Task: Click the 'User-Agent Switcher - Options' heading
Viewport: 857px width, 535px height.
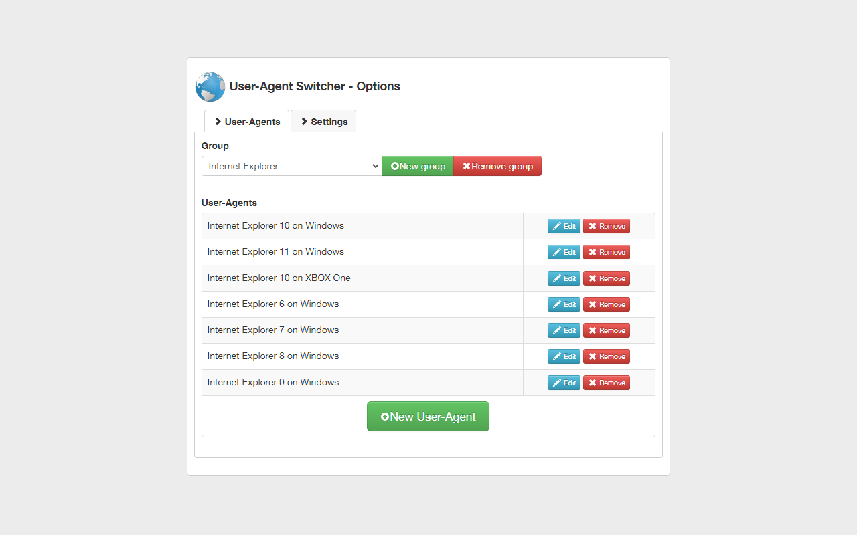Action: (x=315, y=86)
